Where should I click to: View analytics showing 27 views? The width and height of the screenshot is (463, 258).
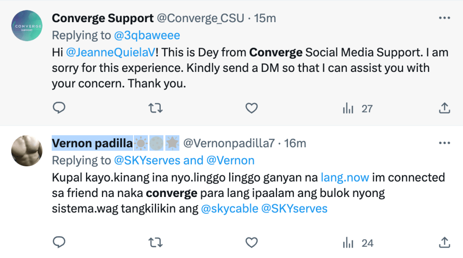tap(357, 108)
